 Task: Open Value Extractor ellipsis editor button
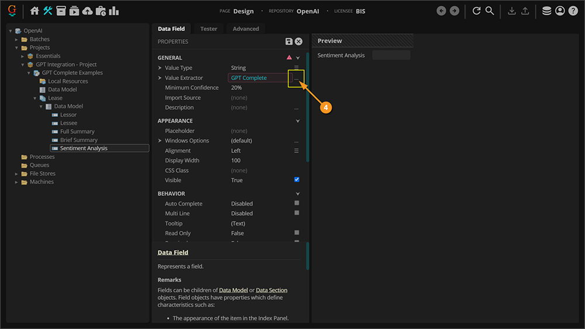click(297, 78)
